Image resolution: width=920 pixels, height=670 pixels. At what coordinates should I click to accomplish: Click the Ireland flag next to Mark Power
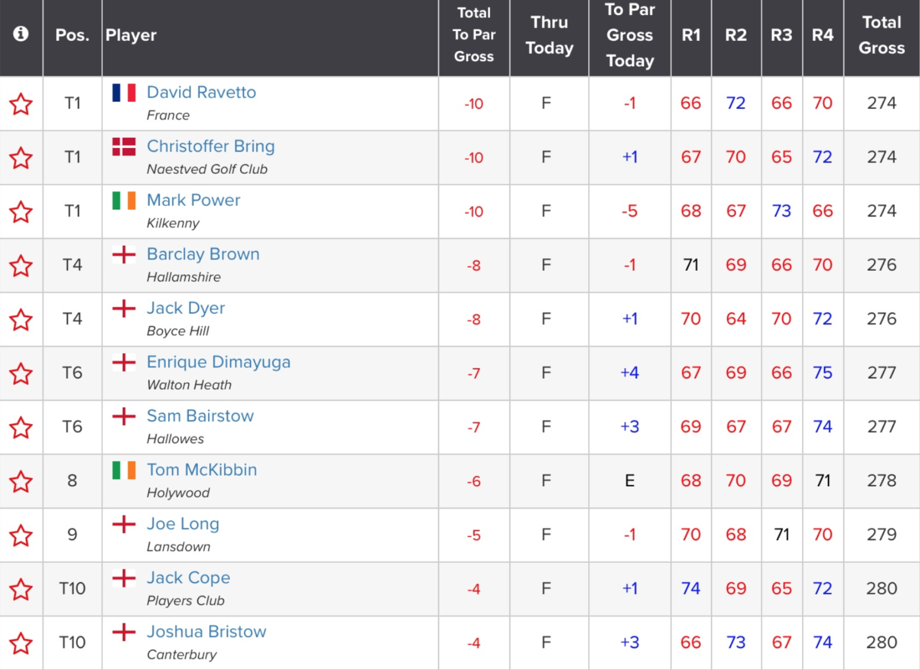click(124, 201)
